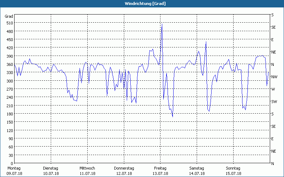
Task: Pick the "SE" label between 480 and 510 gridlines
Action: point(273,27)
